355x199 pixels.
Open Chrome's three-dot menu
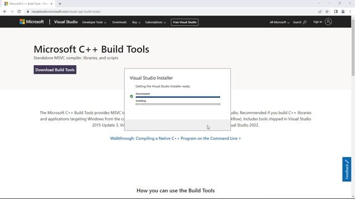pos(350,12)
